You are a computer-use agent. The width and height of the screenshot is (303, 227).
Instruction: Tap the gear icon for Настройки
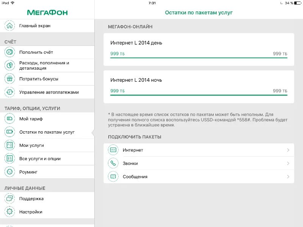pos(10,212)
